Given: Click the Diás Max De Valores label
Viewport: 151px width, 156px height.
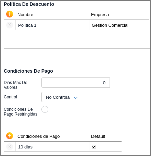Looking at the screenshot, I should point(15,85).
